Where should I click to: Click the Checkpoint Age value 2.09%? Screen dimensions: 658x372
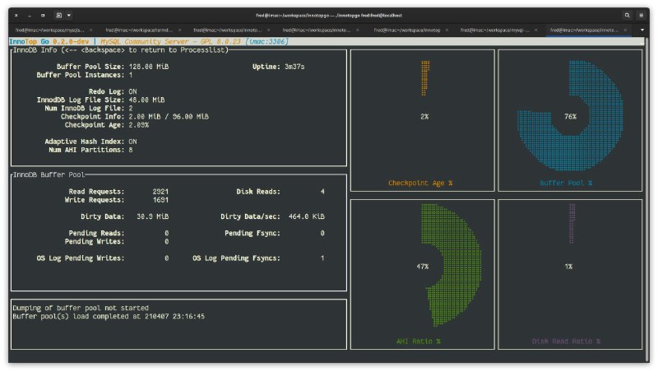coord(138,125)
